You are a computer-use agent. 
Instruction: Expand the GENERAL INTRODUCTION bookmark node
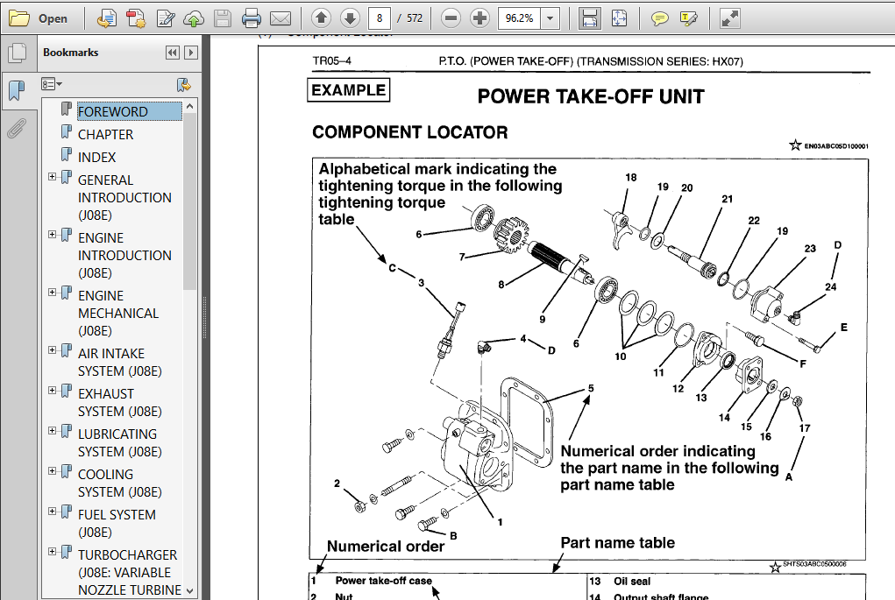click(52, 177)
